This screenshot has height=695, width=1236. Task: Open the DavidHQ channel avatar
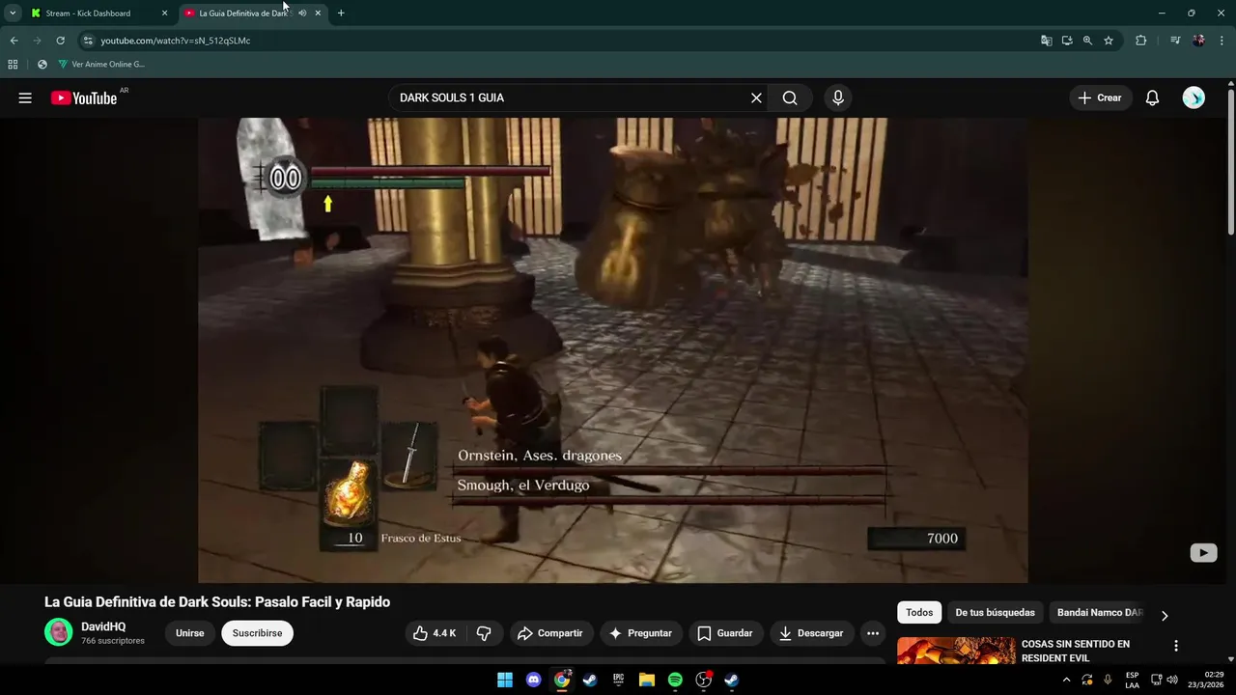[59, 632]
